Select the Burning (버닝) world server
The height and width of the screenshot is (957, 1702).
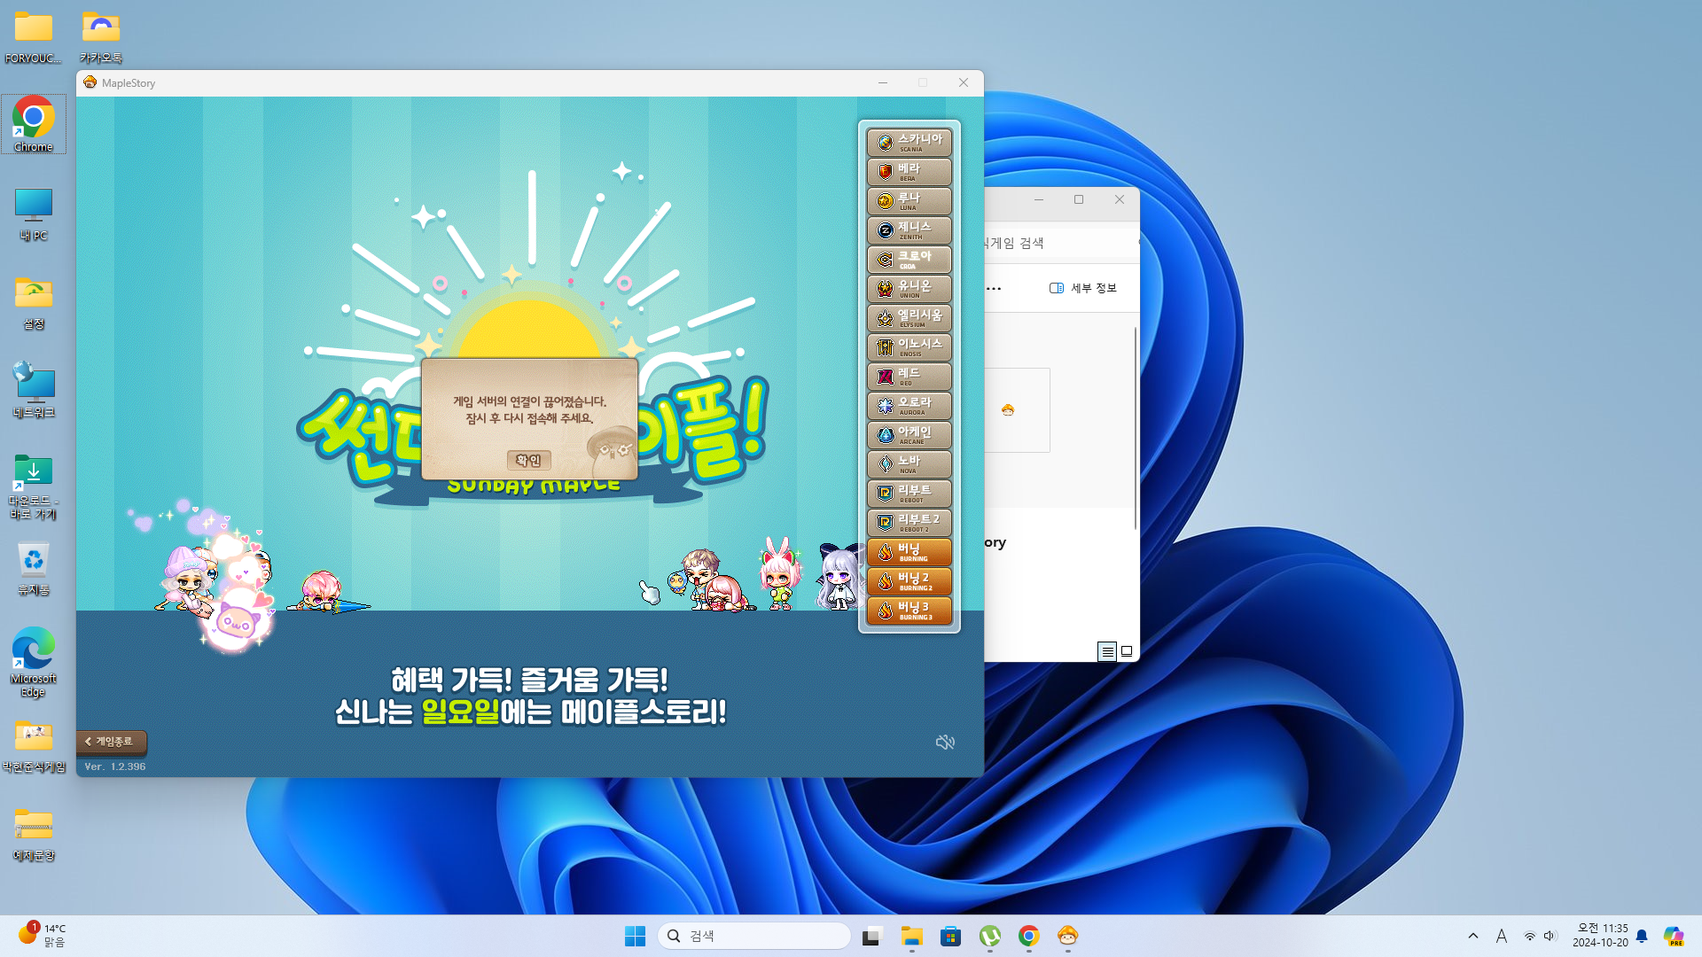pyautogui.click(x=909, y=552)
